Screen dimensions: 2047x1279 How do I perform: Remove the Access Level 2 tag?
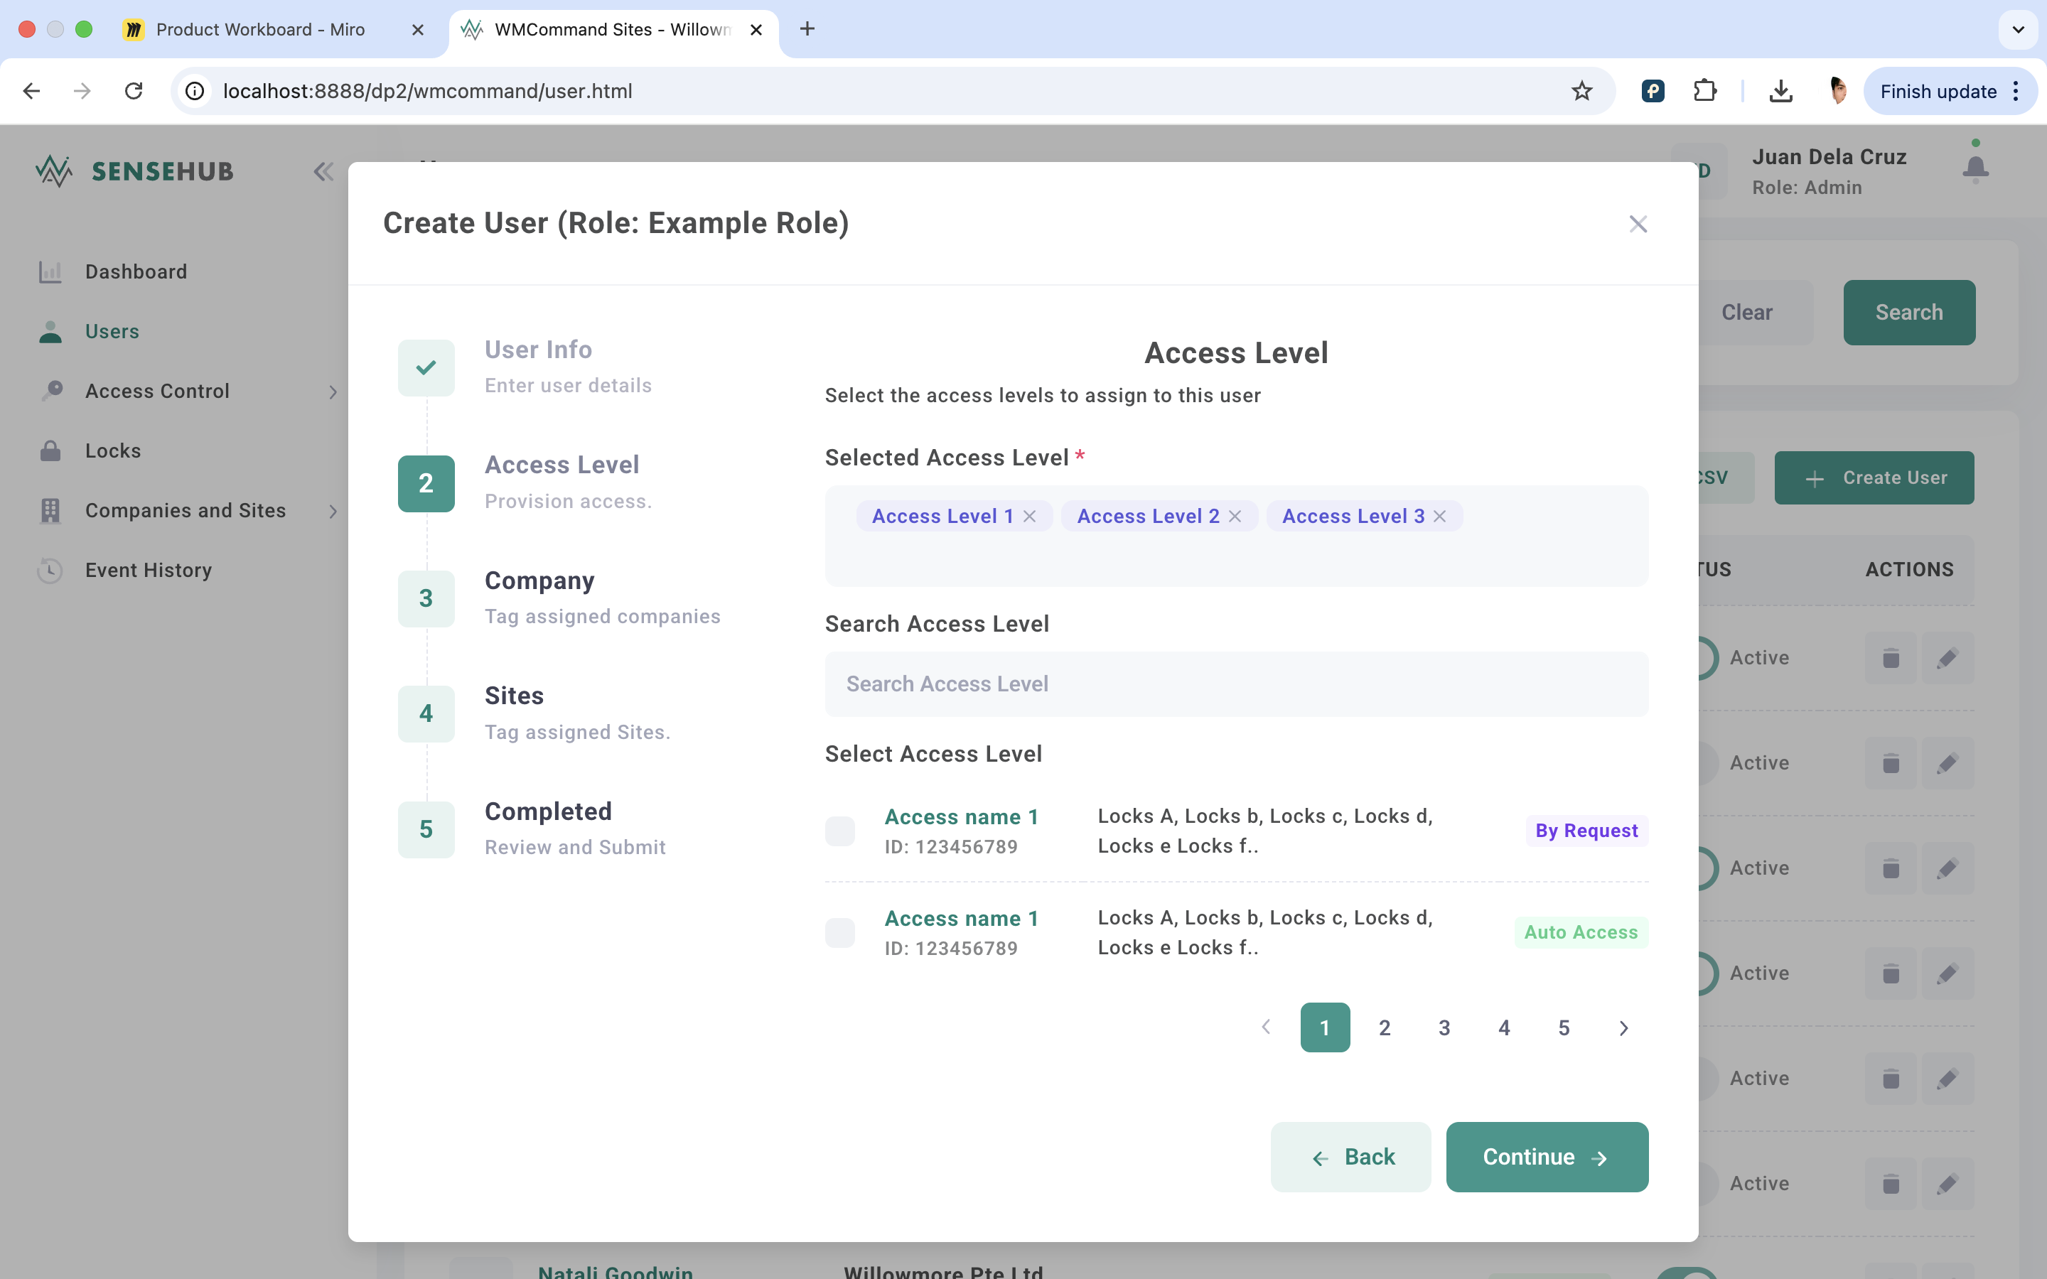(x=1235, y=516)
